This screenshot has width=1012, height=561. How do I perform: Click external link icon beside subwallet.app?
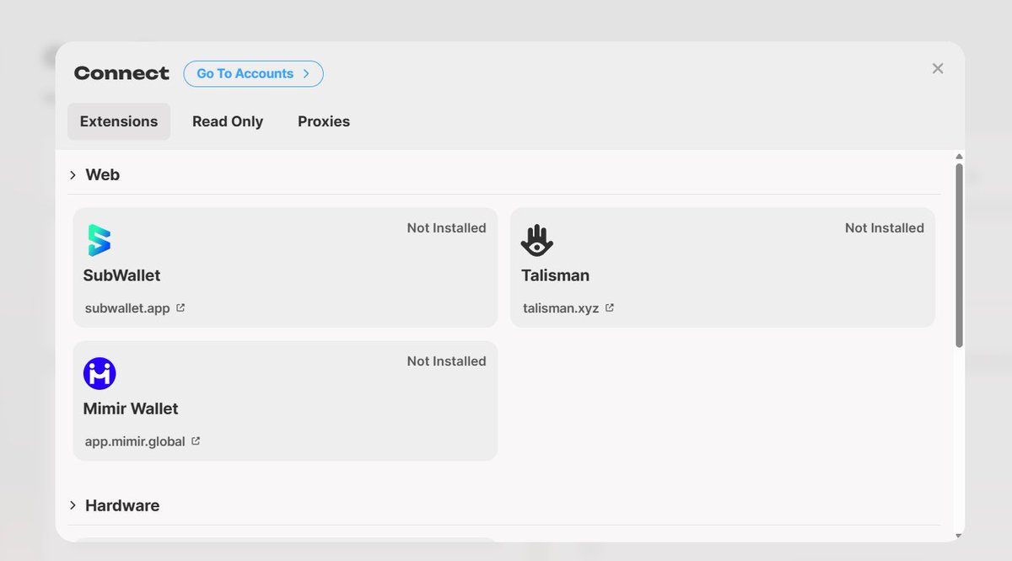pos(180,308)
